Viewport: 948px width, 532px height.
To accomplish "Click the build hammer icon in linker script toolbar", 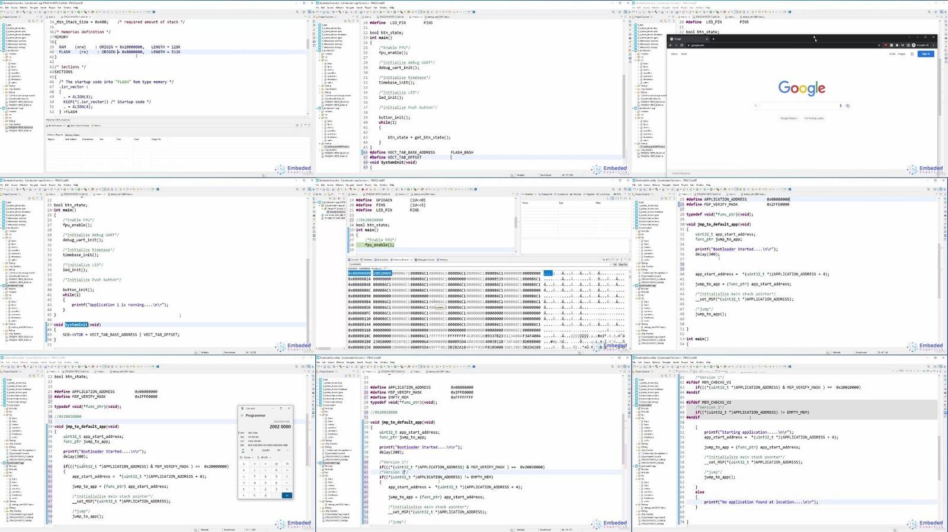I will pyautogui.click(x=24, y=12).
